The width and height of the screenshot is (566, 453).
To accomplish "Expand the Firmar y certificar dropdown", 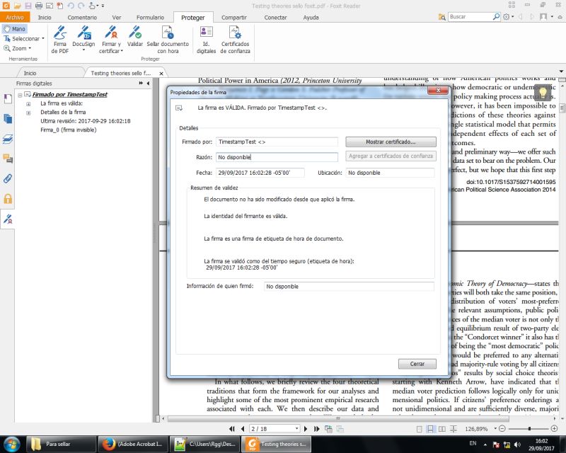I will [121, 50].
